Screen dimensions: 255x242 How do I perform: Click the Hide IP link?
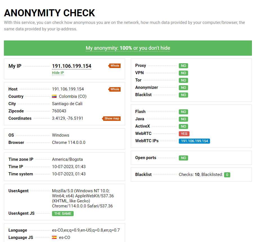click(x=58, y=73)
